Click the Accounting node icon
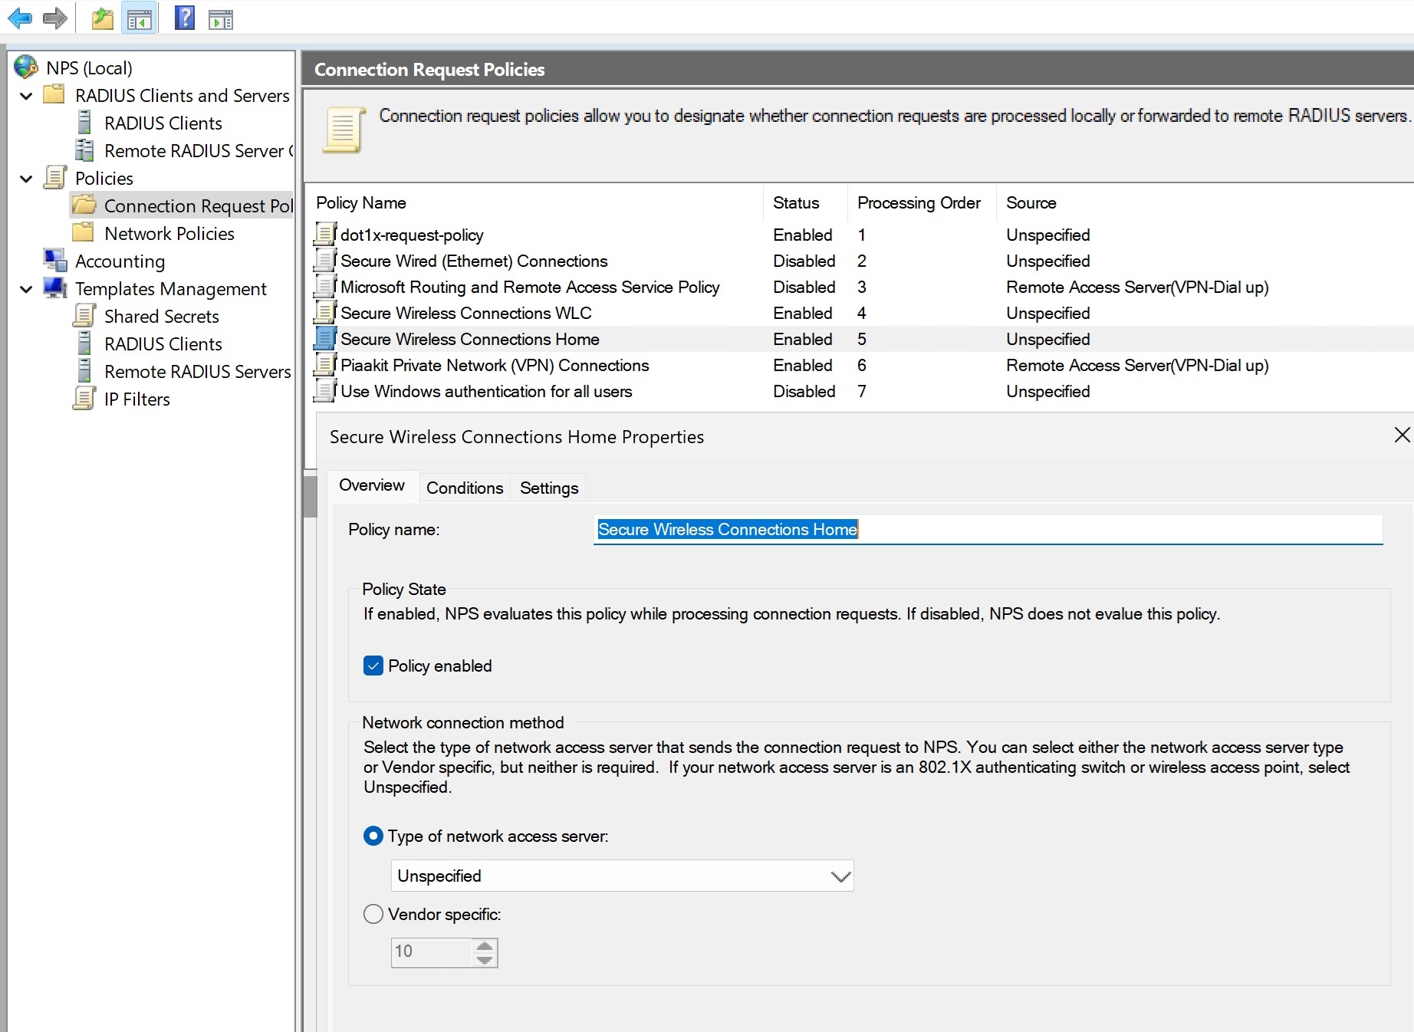Image resolution: width=1414 pixels, height=1032 pixels. click(x=55, y=261)
